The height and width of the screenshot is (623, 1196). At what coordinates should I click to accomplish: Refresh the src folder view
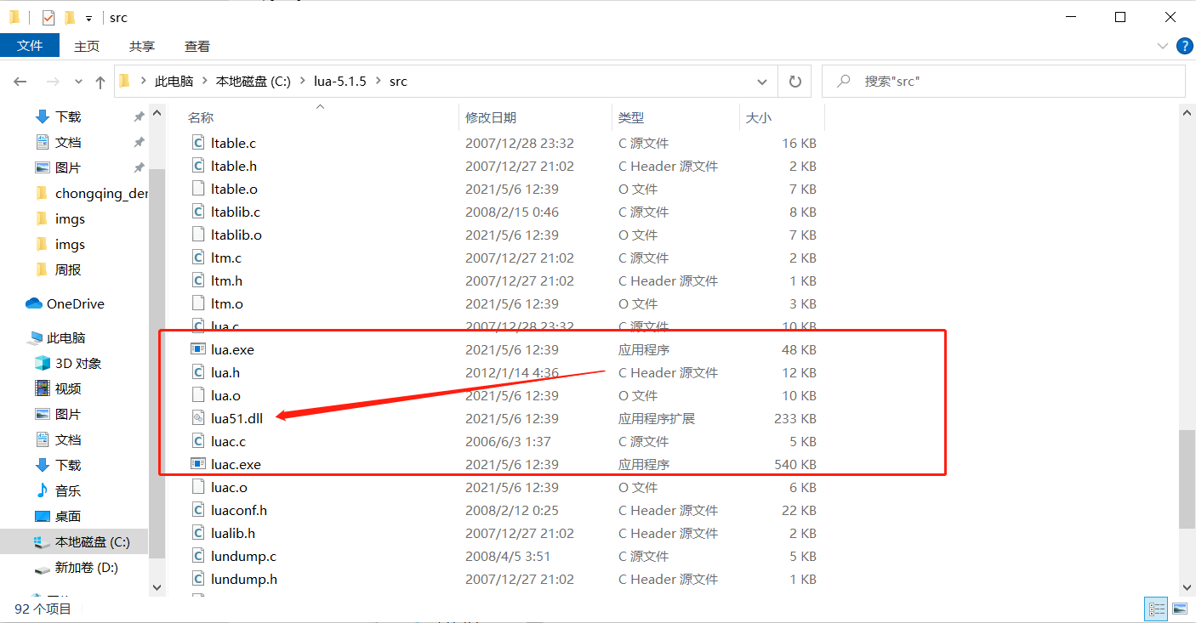[794, 81]
